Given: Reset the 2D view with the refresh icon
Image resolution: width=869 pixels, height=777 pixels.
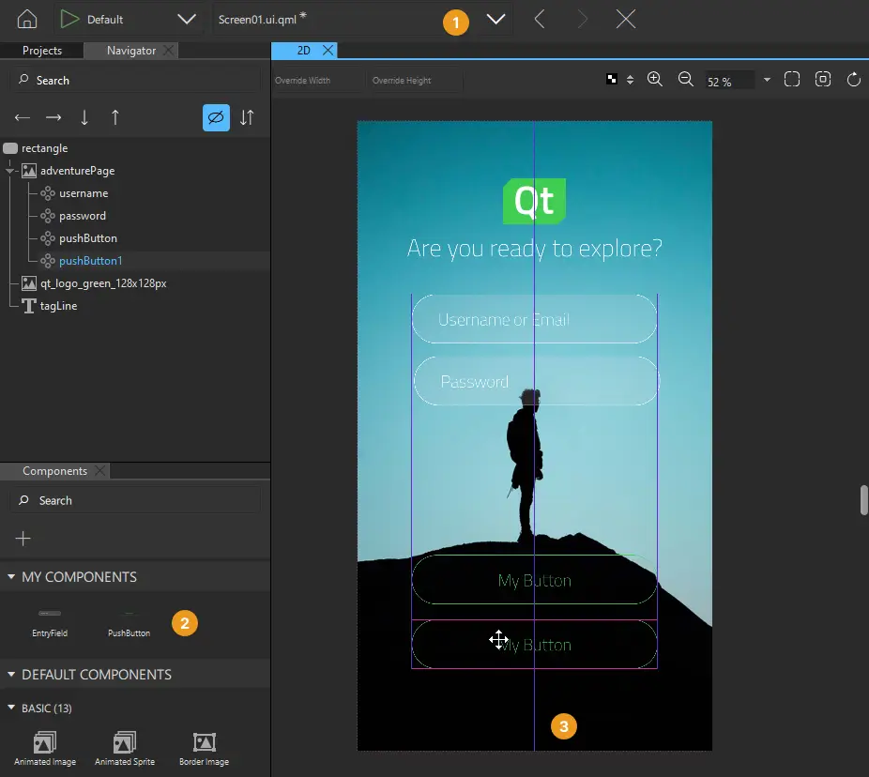Looking at the screenshot, I should (x=854, y=80).
